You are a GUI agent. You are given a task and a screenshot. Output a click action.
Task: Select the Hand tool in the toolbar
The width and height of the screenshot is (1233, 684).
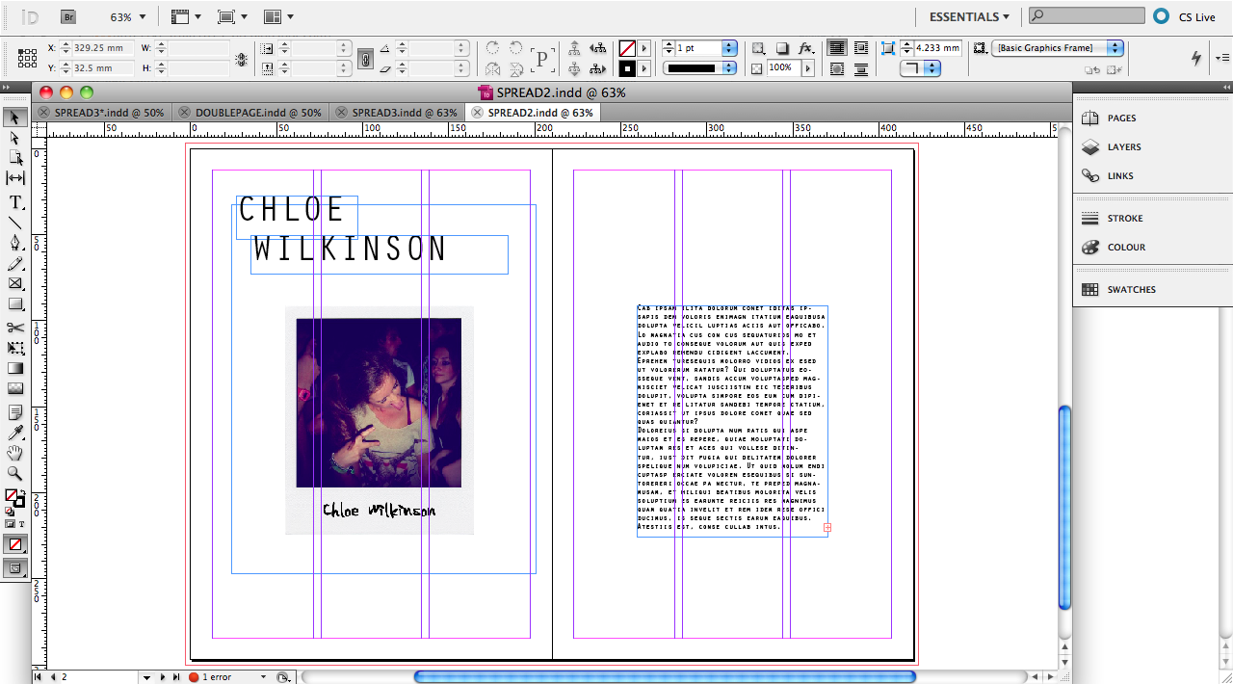[x=14, y=453]
